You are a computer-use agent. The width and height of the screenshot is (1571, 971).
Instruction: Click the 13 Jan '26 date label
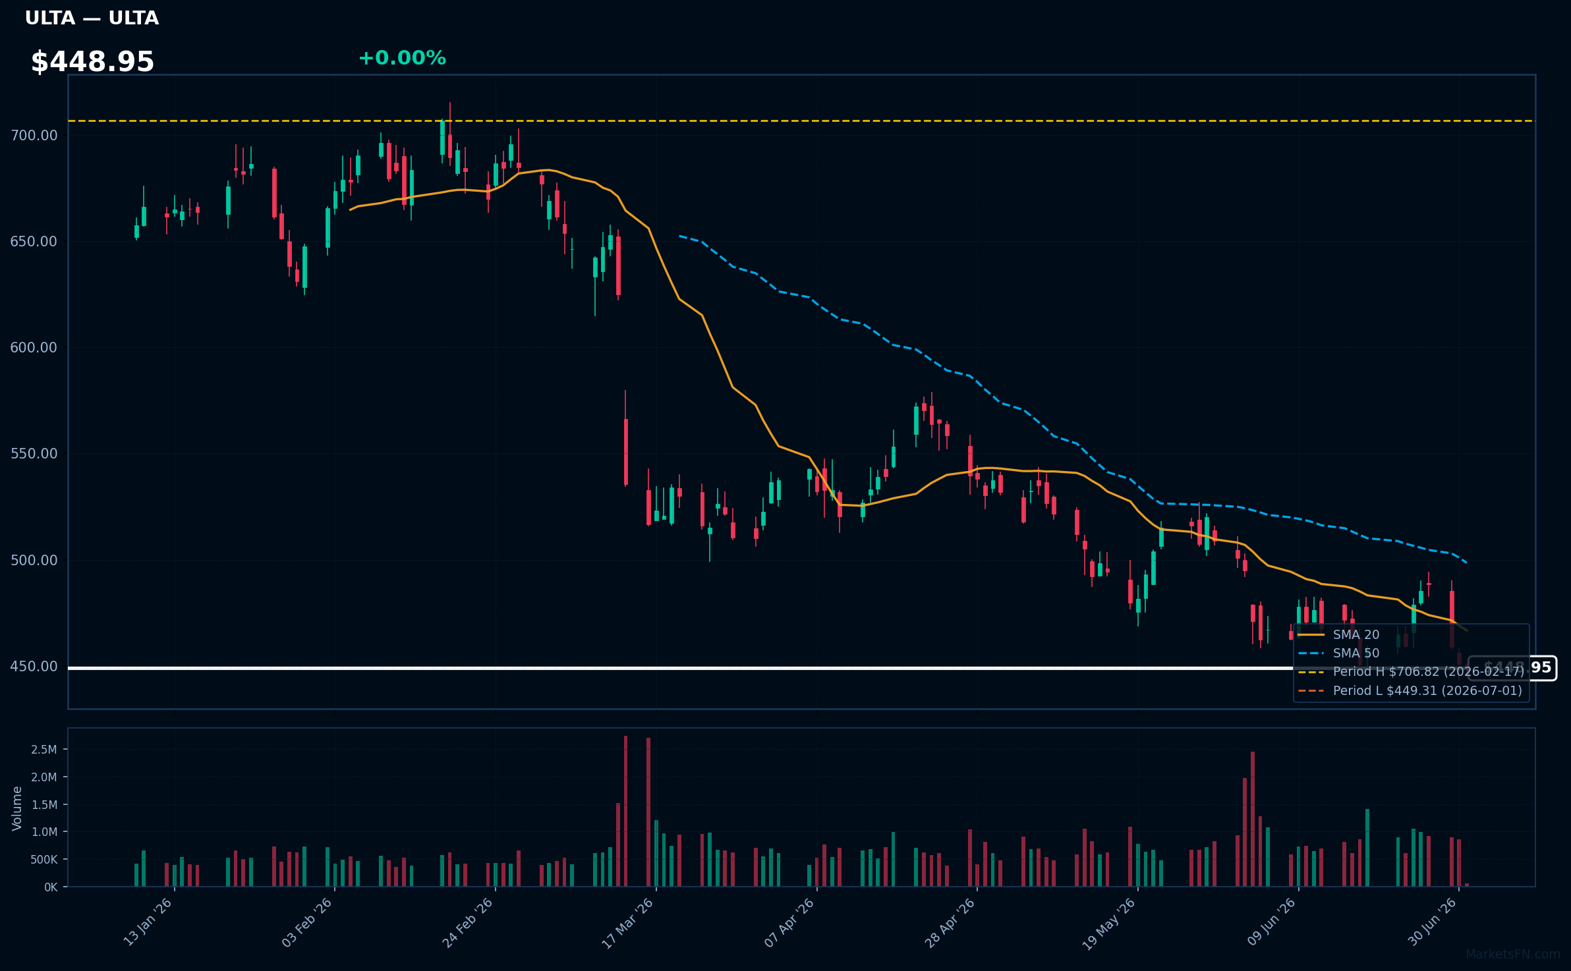coord(148,922)
